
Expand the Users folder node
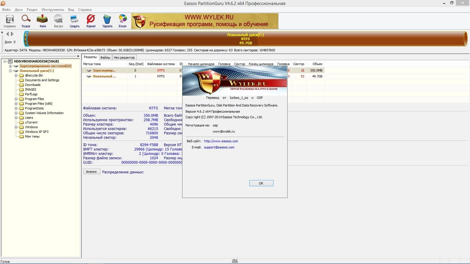pyautogui.click(x=16, y=118)
